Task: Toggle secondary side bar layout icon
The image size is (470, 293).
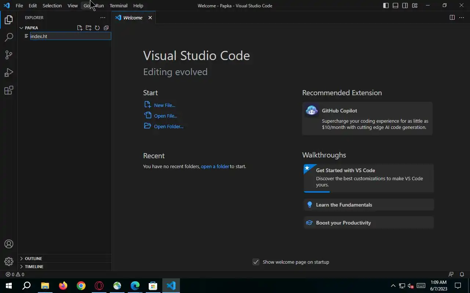Action: [x=405, y=5]
